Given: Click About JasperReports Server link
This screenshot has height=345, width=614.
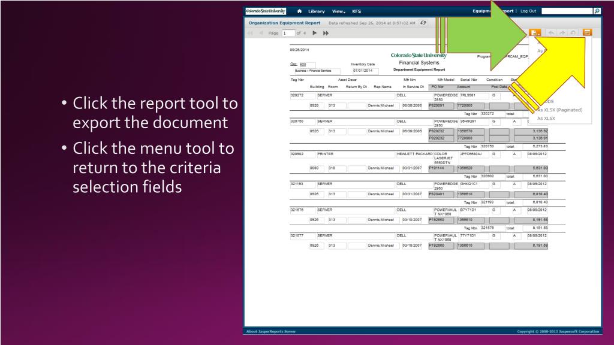Looking at the screenshot, I should (x=271, y=331).
